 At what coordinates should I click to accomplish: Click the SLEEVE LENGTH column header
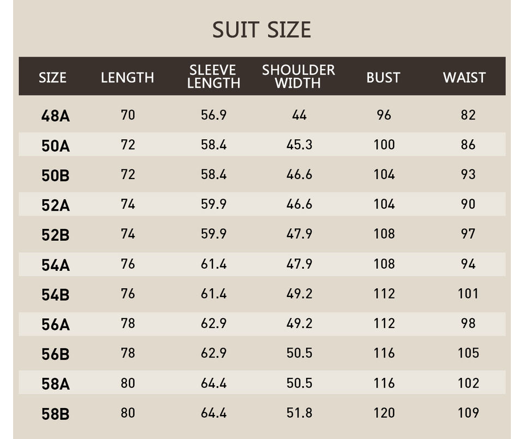pyautogui.click(x=213, y=76)
